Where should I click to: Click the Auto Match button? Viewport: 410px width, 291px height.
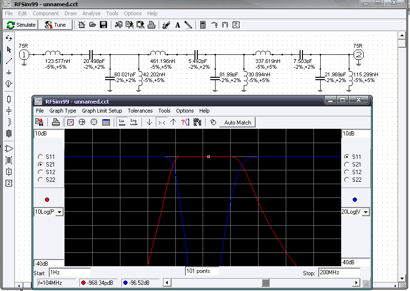(237, 123)
